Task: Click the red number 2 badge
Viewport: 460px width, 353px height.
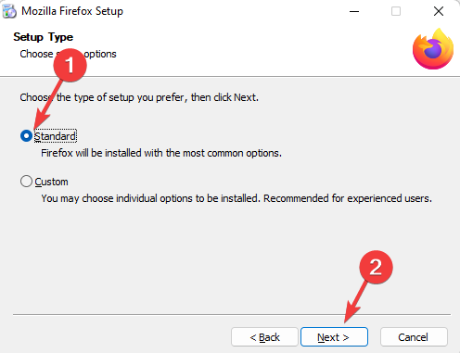Action: (376, 267)
